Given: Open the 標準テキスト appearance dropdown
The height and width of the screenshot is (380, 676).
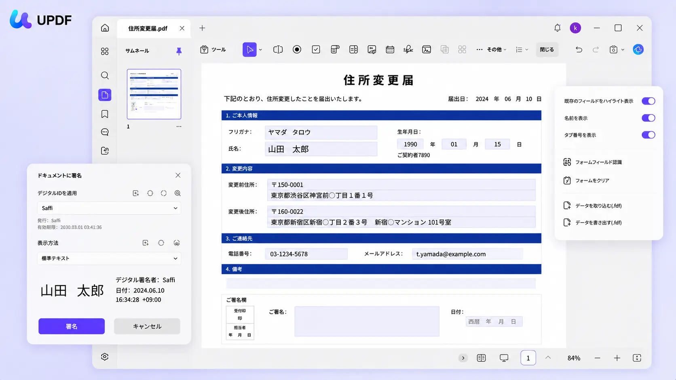Looking at the screenshot, I should (109, 258).
